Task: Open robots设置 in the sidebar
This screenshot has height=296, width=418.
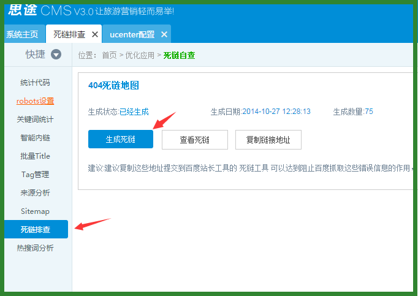Action: point(35,101)
